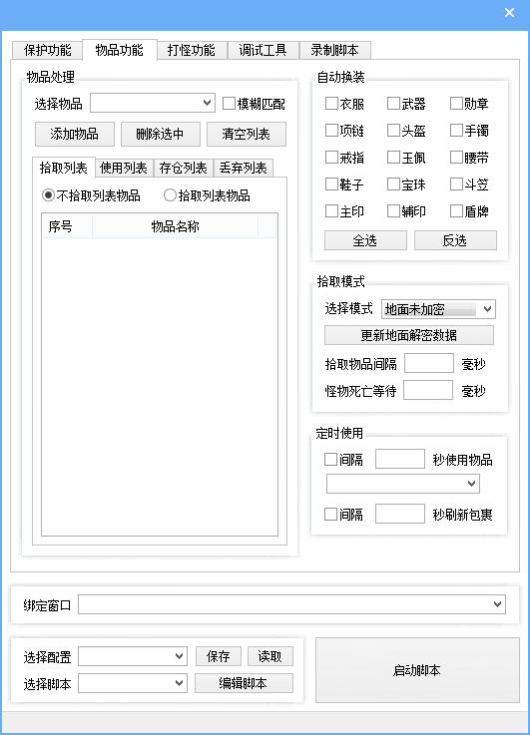Select the 丢弃列表 sub-tab
This screenshot has width=530, height=735.
pyautogui.click(x=243, y=168)
